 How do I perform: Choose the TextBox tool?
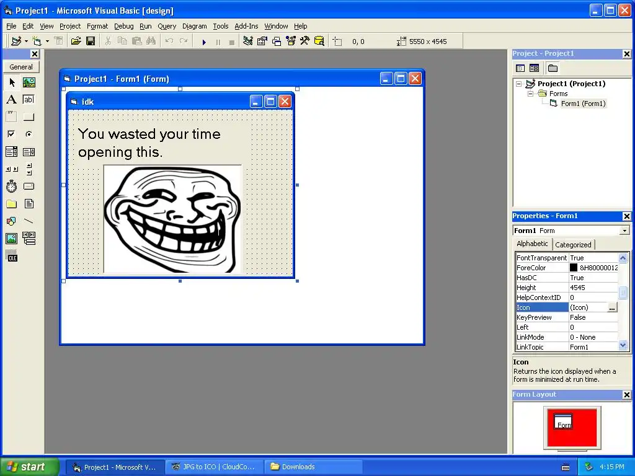pos(29,100)
